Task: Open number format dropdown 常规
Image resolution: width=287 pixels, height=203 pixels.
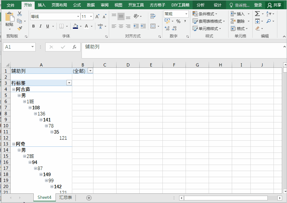Action: (x=186, y=14)
